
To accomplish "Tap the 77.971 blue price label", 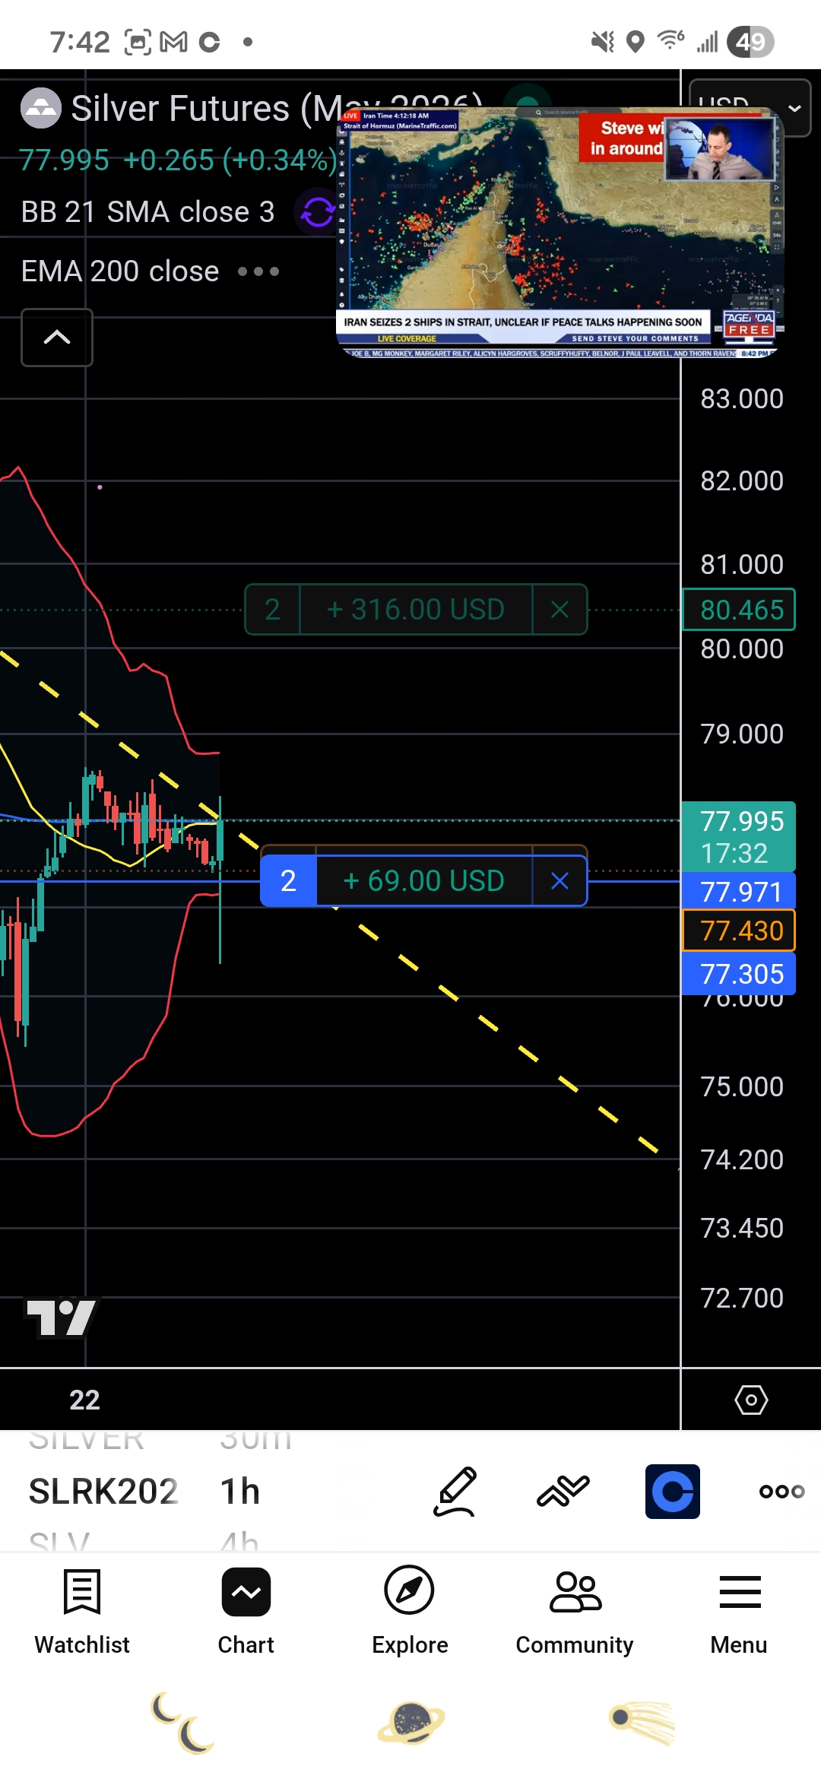I will click(x=739, y=891).
